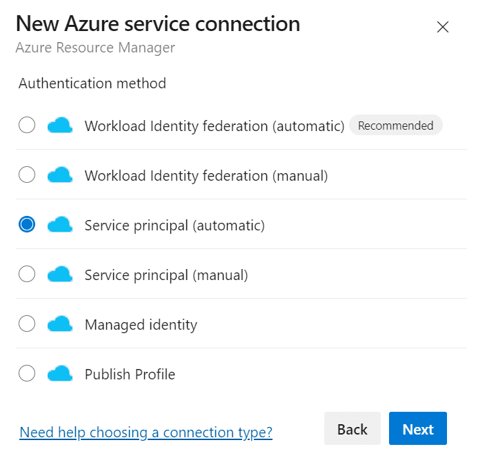Click cloud icon beside Managed identity

click(x=60, y=324)
